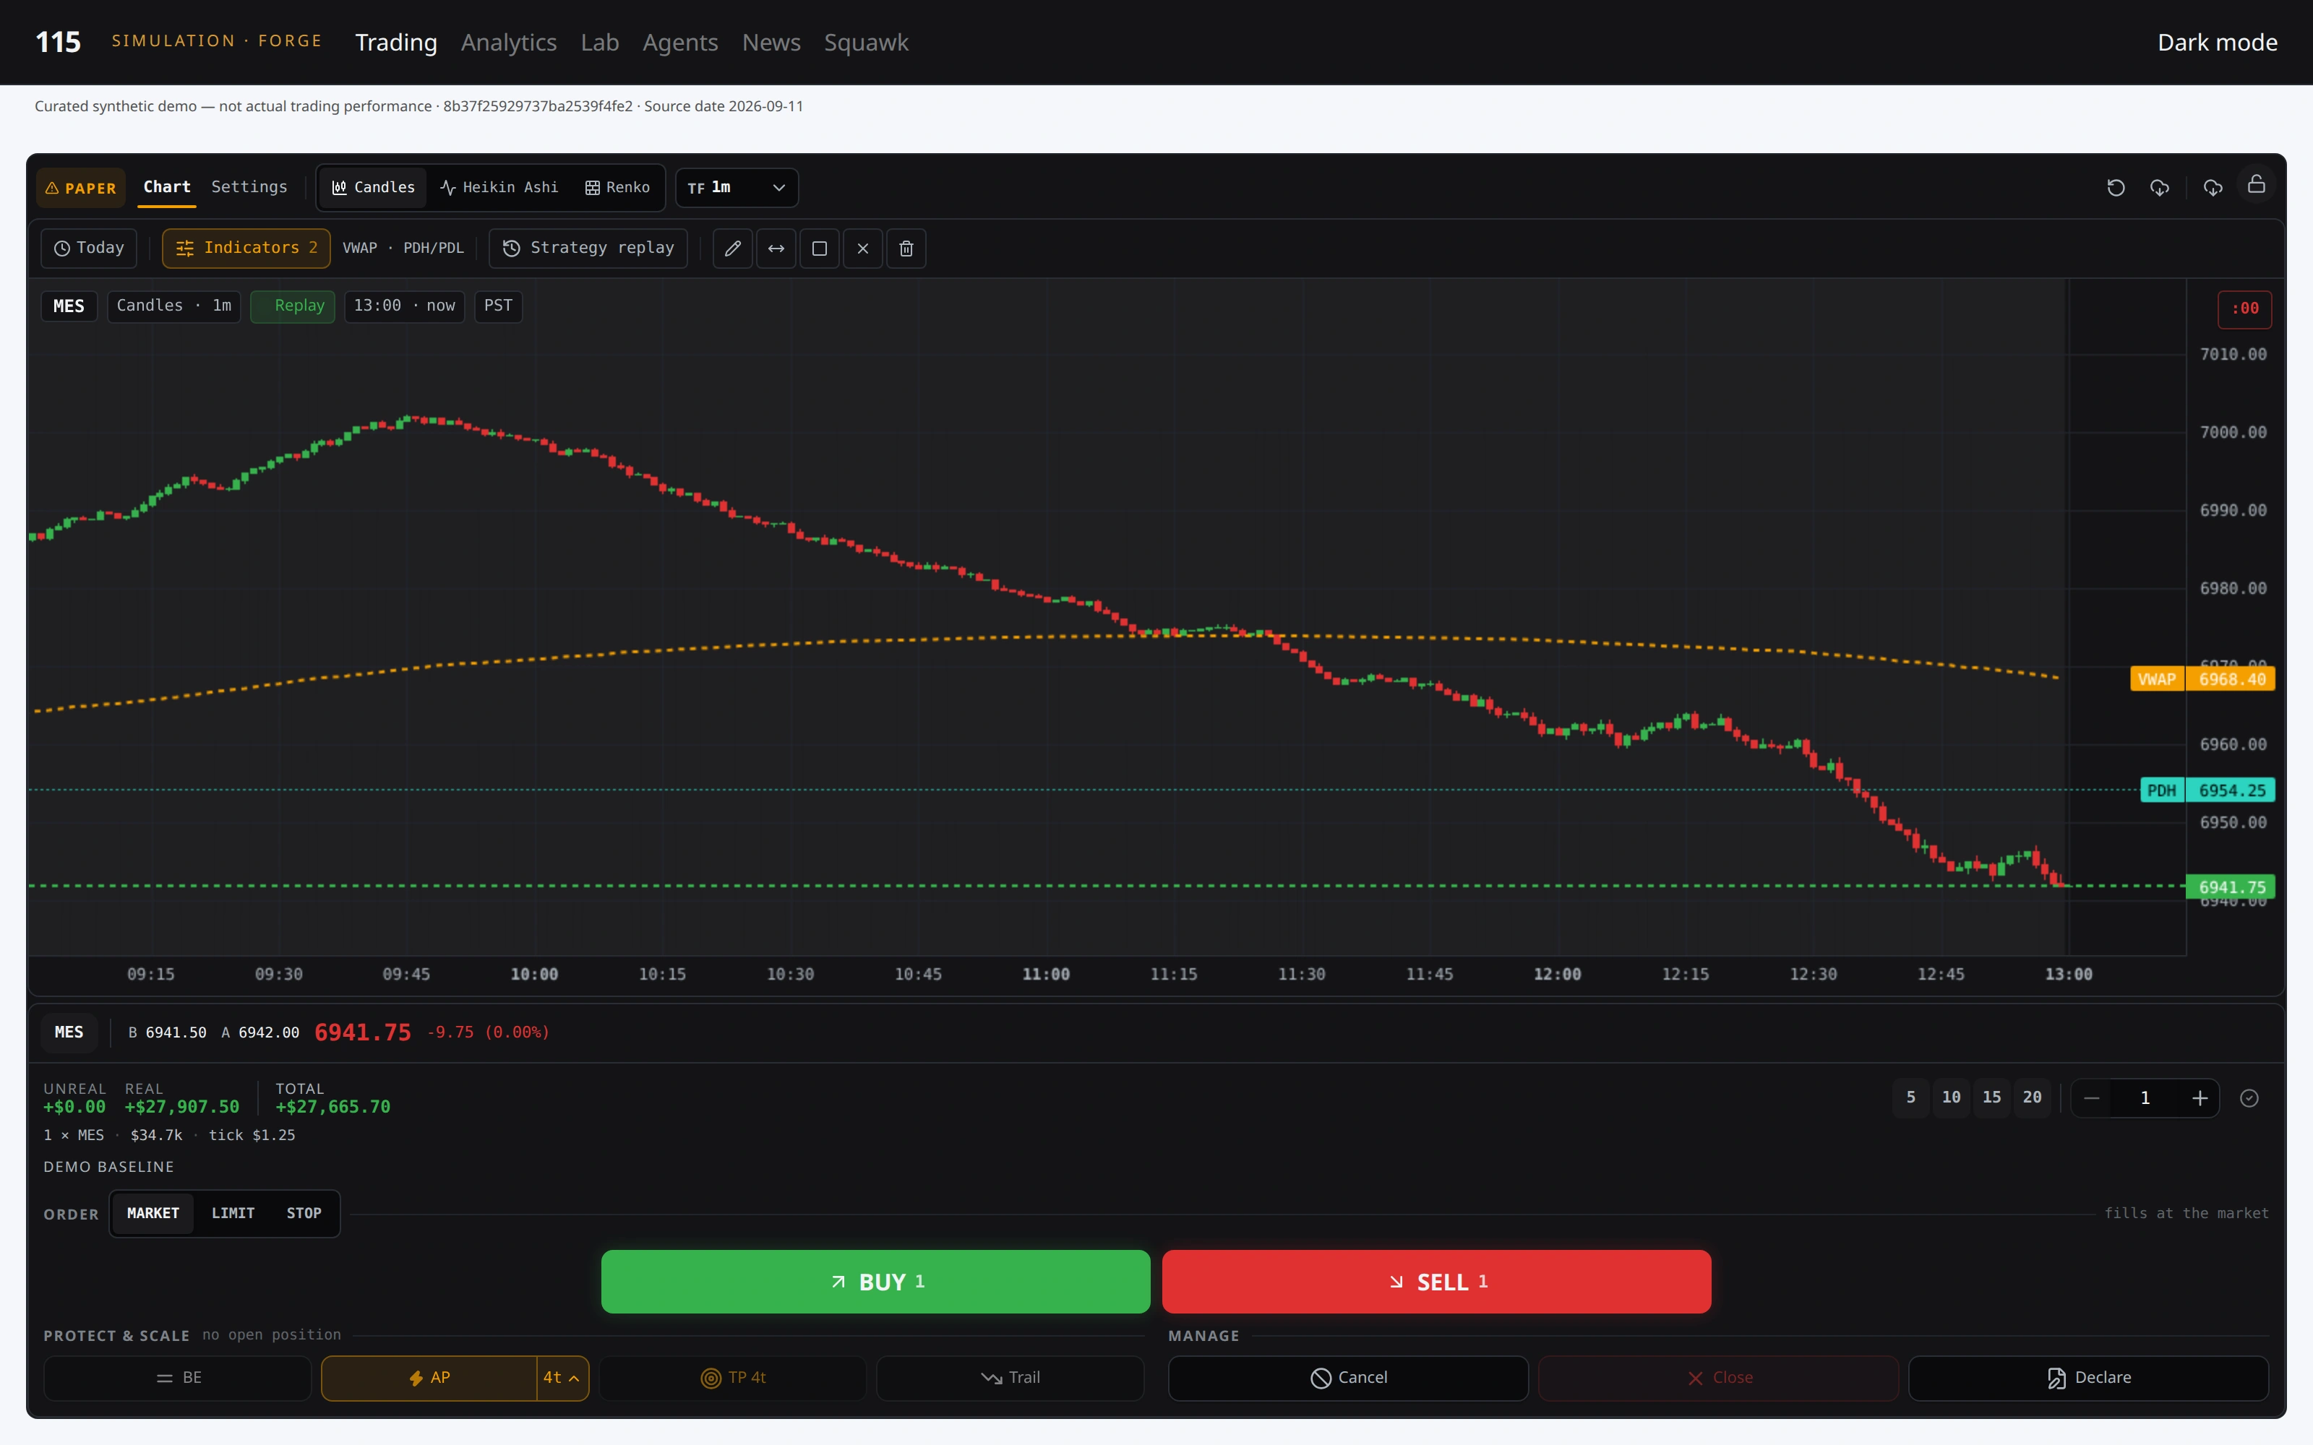Open the Chart tab
This screenshot has width=2313, height=1445.
coord(167,187)
